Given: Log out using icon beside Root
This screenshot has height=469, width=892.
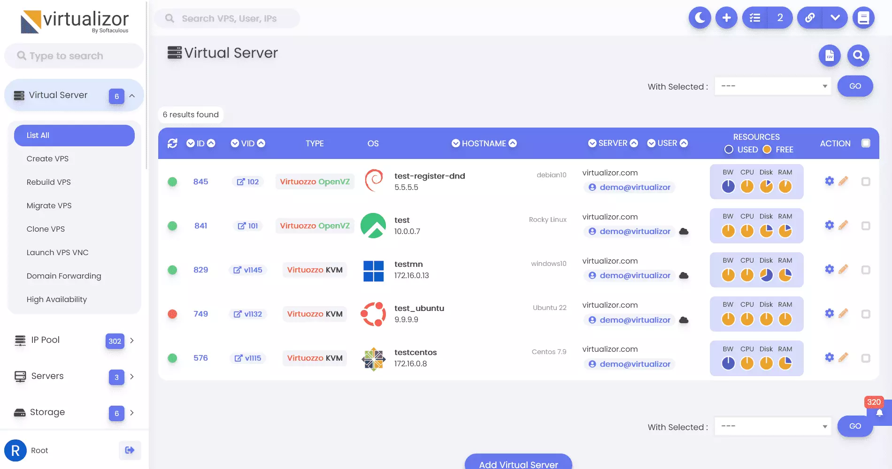Looking at the screenshot, I should click(x=130, y=450).
